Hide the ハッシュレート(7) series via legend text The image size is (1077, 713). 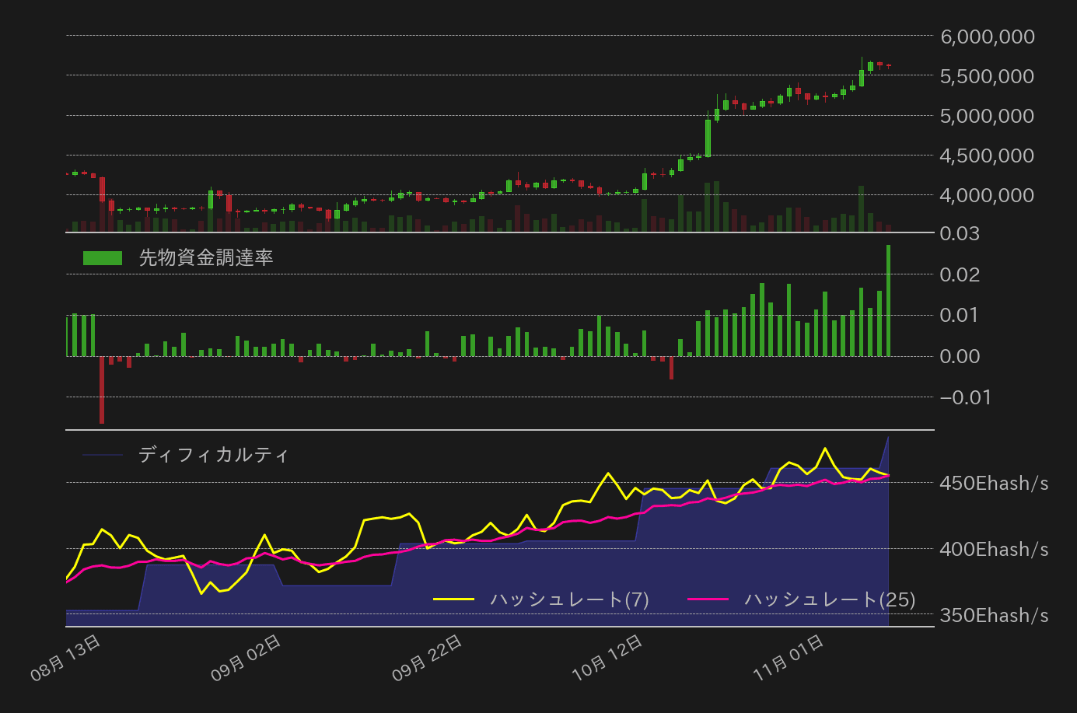(x=569, y=599)
